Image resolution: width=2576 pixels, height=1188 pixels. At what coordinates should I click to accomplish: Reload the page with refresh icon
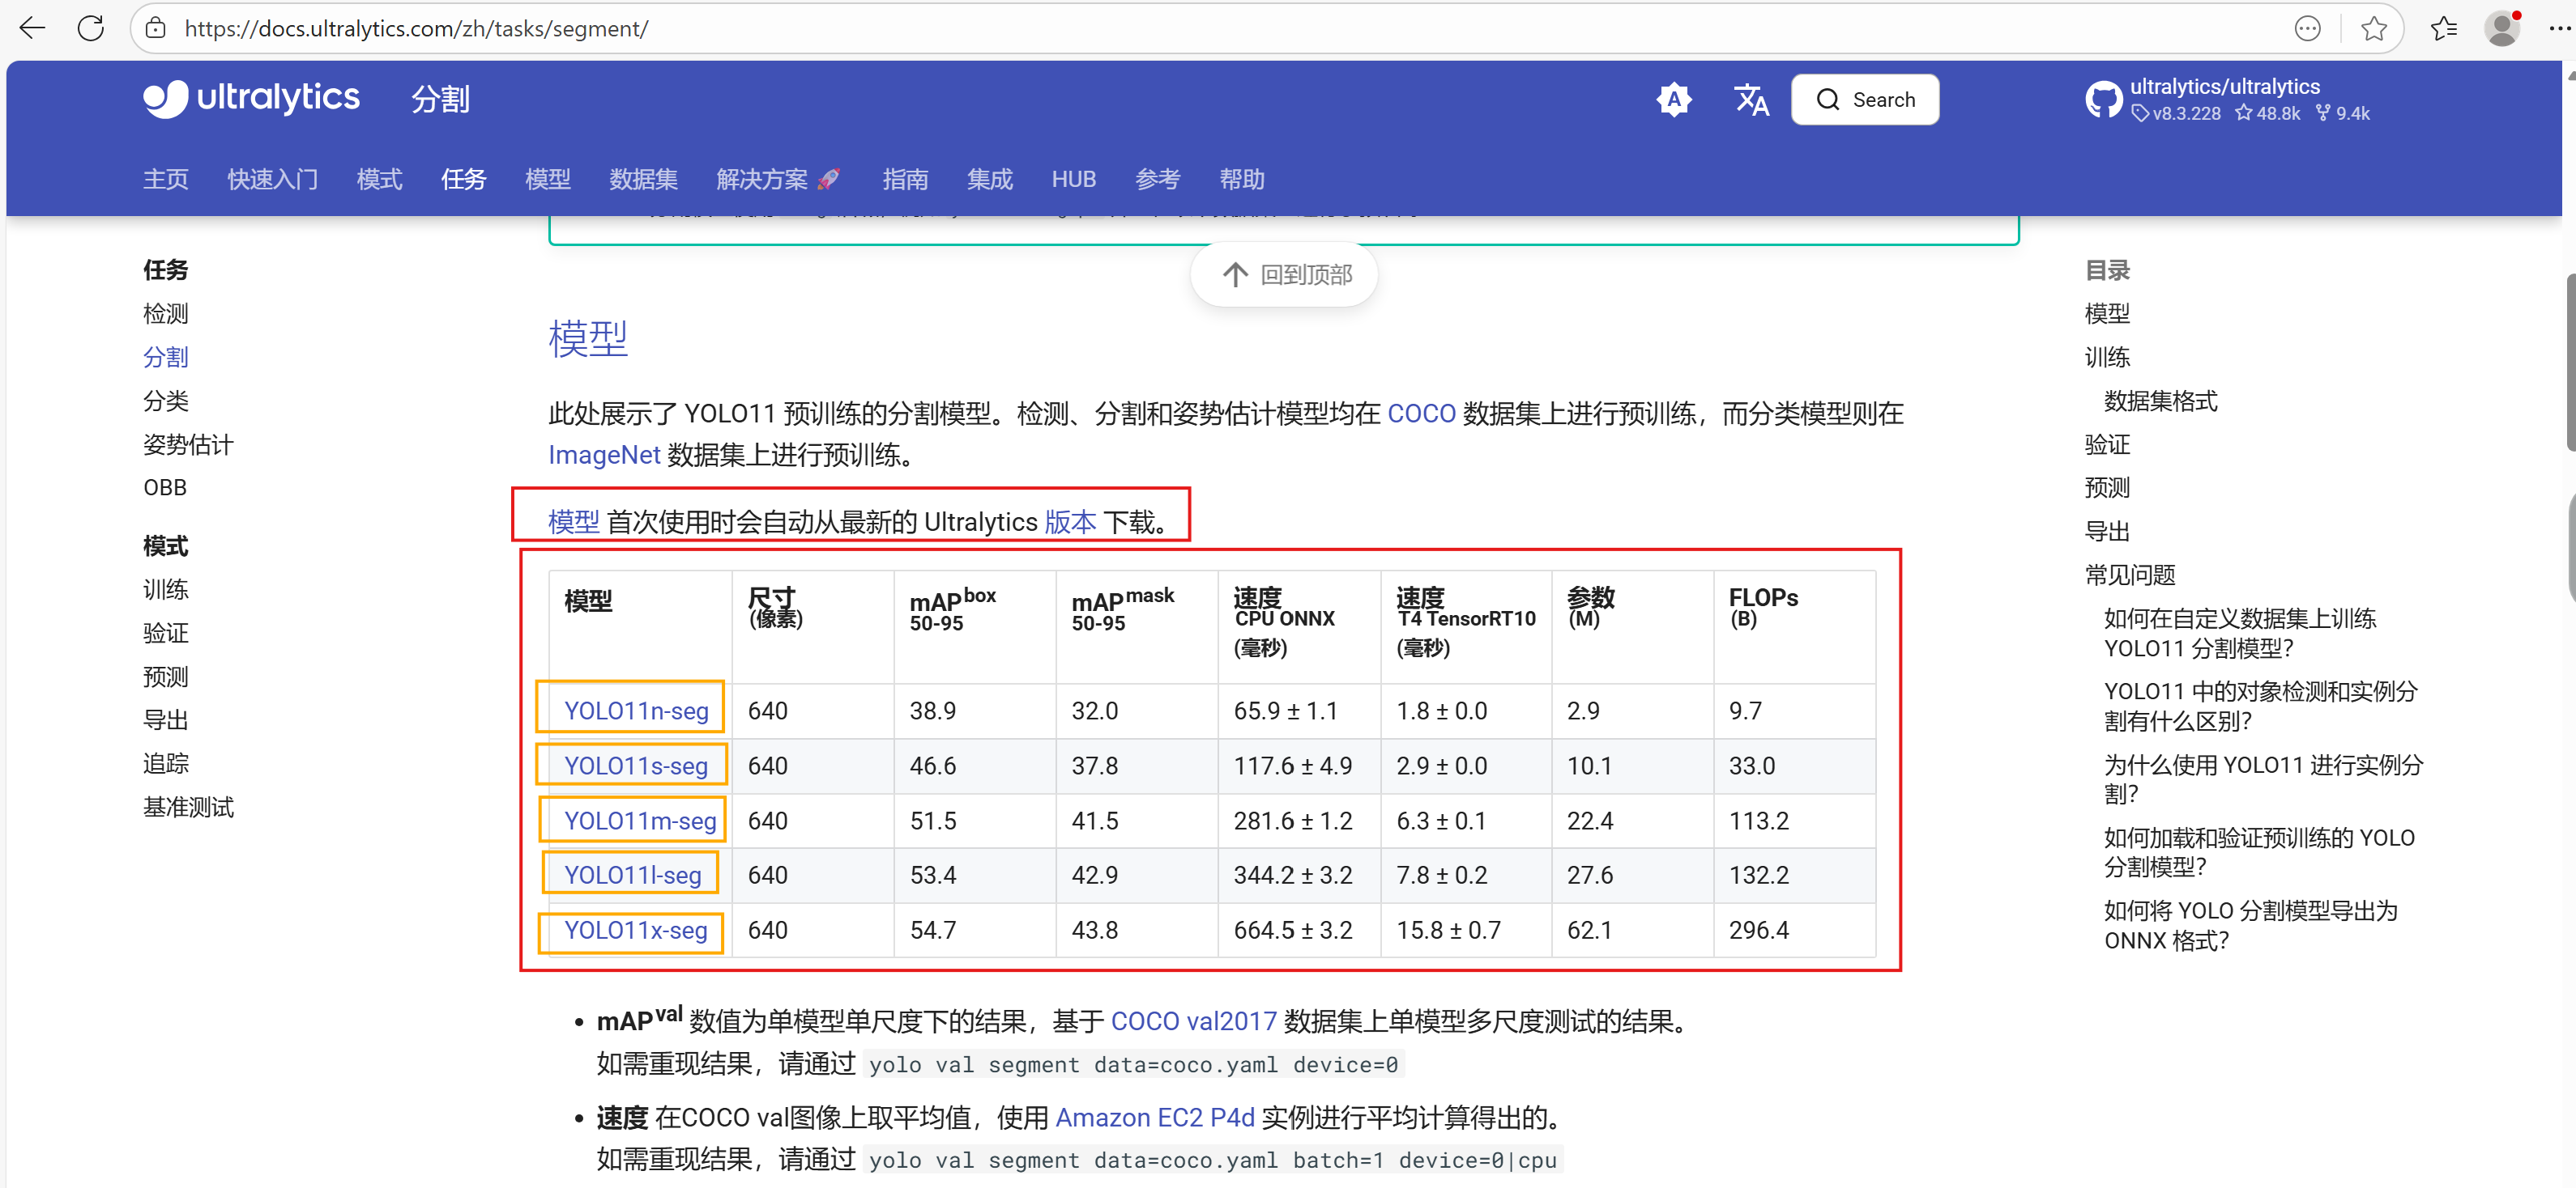click(x=91, y=28)
